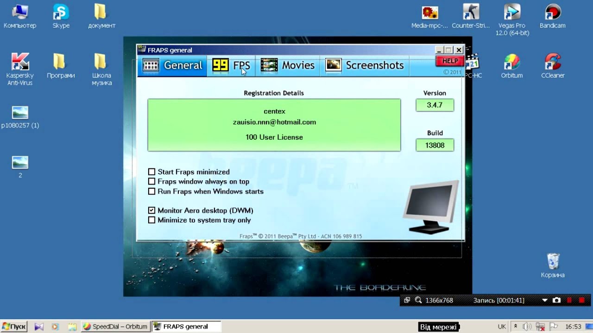Open the Компьютер desktop icon

(20, 17)
